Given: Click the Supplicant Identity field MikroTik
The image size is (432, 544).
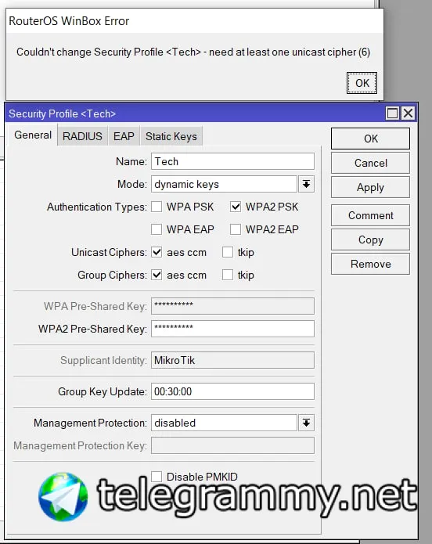Looking at the screenshot, I should point(232,360).
